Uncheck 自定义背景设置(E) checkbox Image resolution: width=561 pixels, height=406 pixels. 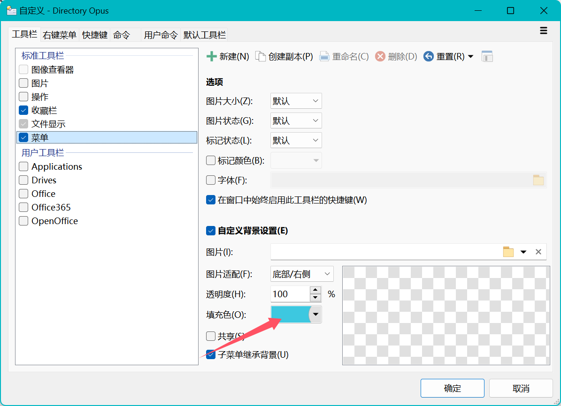(211, 231)
